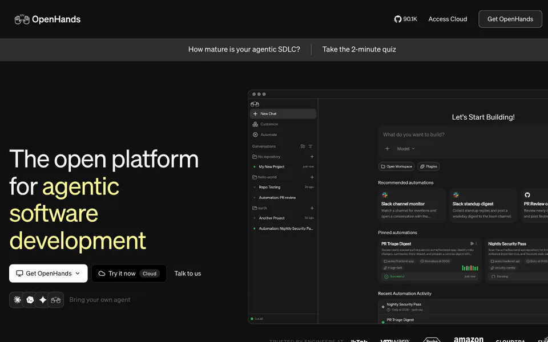
Task: Click the amazon logo in trusted companies
Action: tap(469, 339)
